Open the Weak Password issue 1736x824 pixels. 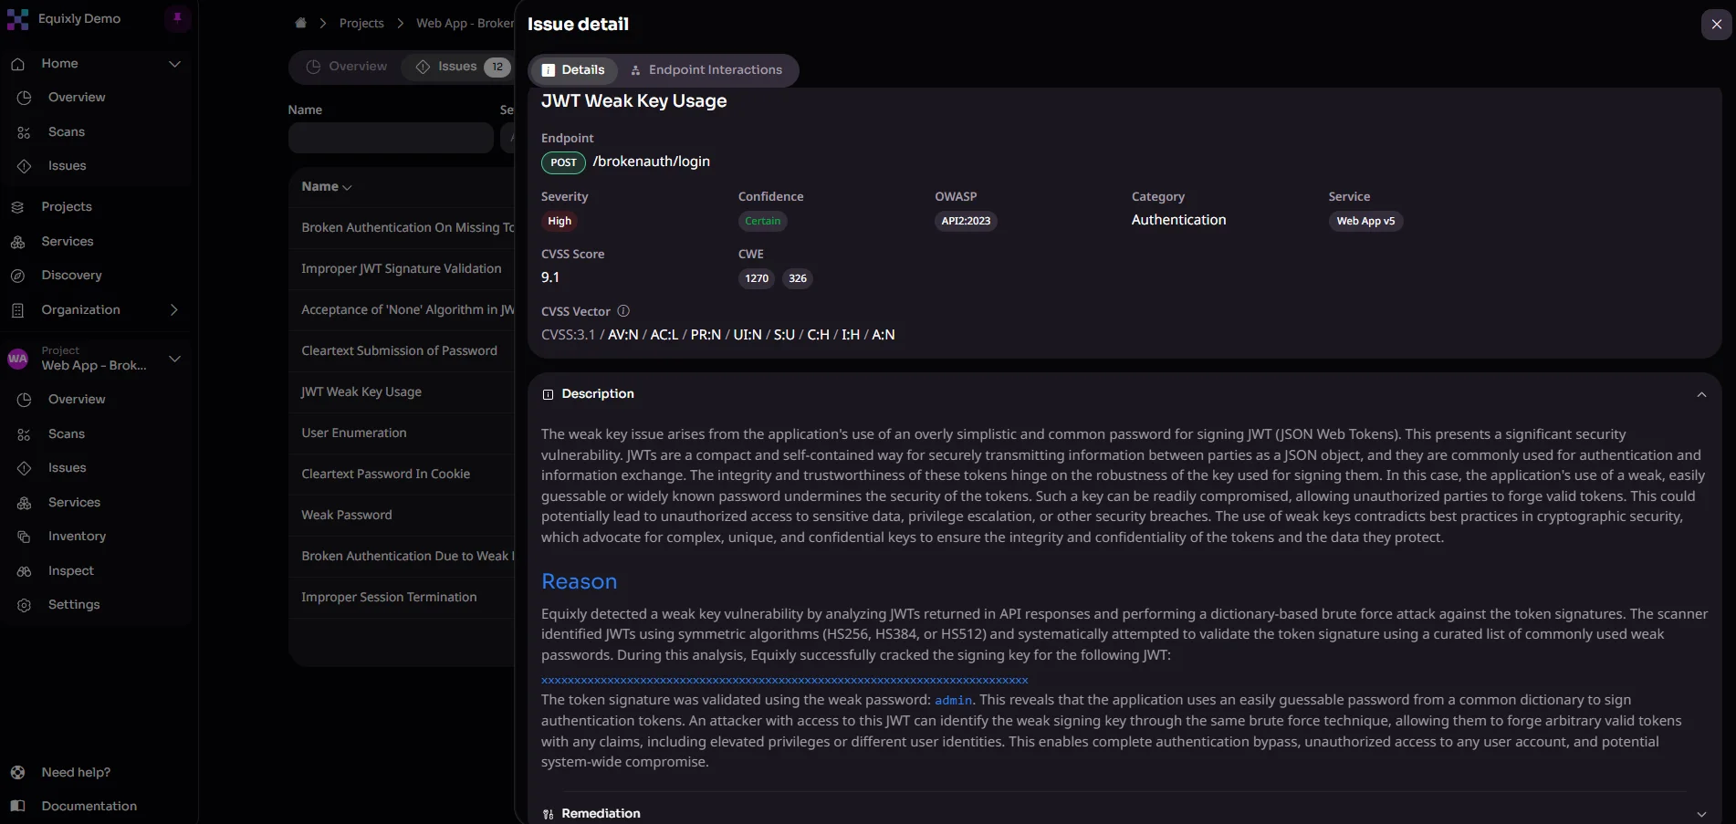pos(403,516)
